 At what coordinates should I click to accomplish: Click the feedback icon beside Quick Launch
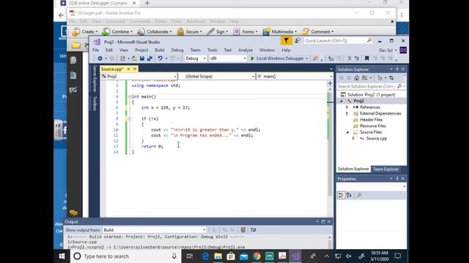[x=298, y=41]
